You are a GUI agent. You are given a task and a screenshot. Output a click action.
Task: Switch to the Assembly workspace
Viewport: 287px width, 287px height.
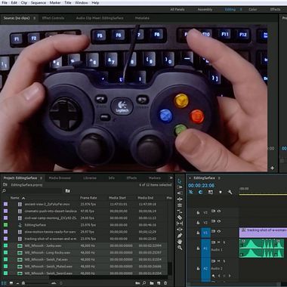click(205, 9)
